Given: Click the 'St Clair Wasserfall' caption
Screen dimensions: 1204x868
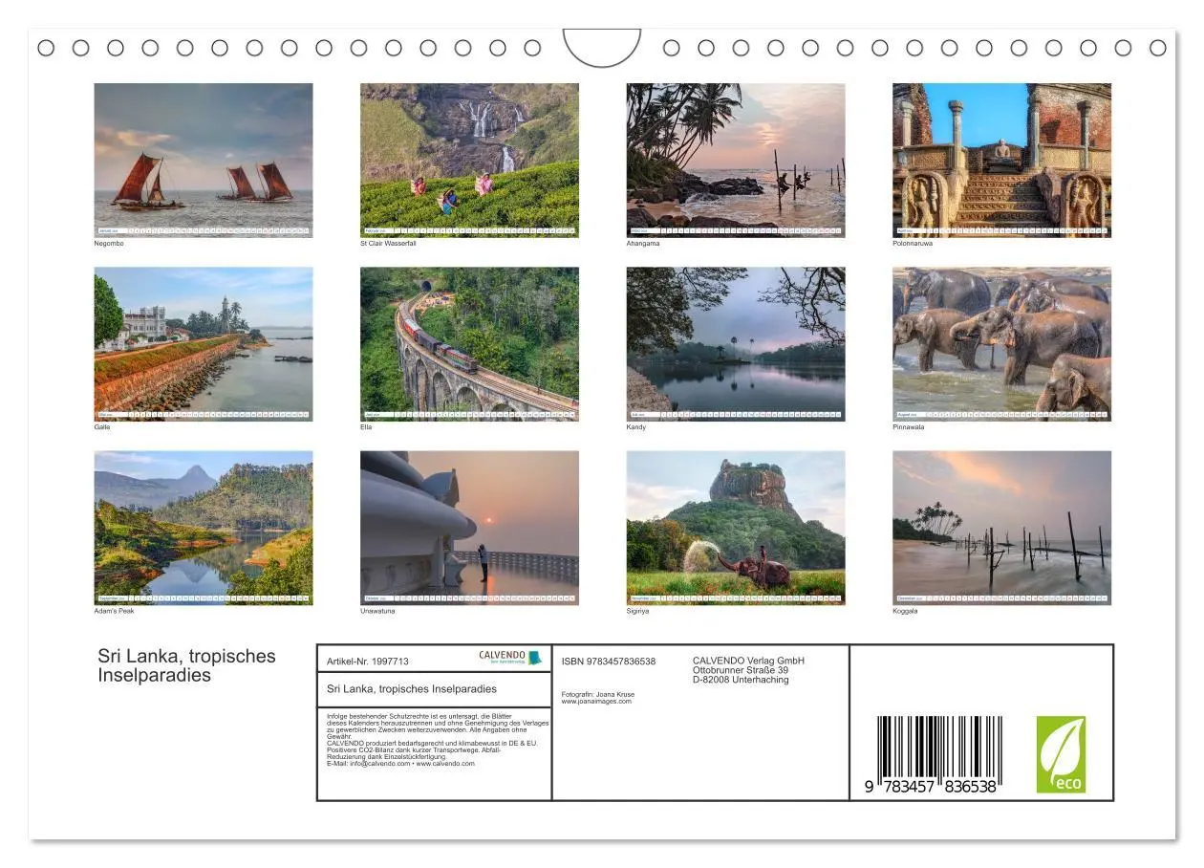Looking at the screenshot, I should (x=388, y=244).
